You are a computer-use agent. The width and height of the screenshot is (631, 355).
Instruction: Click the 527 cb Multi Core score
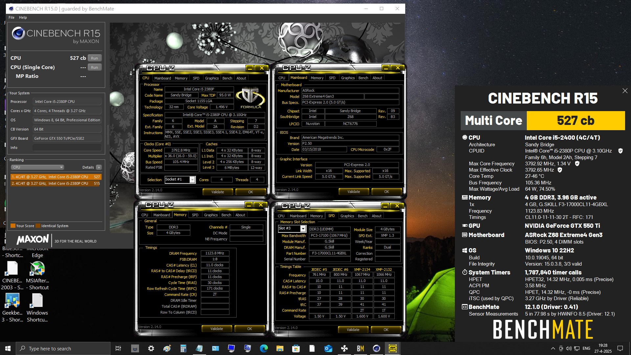click(575, 121)
